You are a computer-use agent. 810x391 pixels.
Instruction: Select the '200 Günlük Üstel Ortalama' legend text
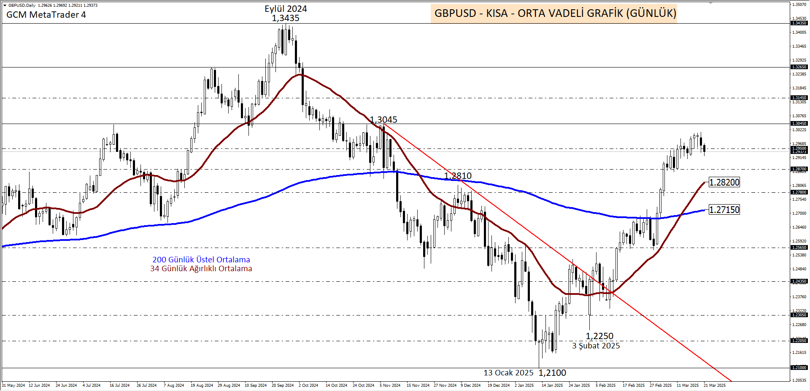pyautogui.click(x=201, y=260)
